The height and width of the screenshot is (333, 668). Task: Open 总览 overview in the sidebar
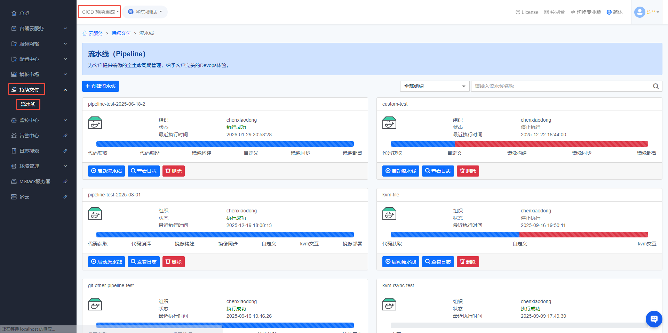point(24,13)
